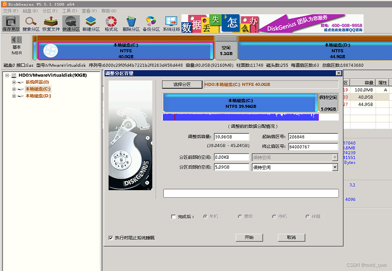Open the 分区后部的空间 dropdown arrow

[335, 167]
